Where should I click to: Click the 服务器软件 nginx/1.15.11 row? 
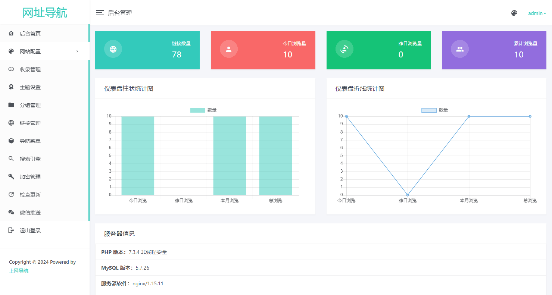pyautogui.click(x=321, y=283)
